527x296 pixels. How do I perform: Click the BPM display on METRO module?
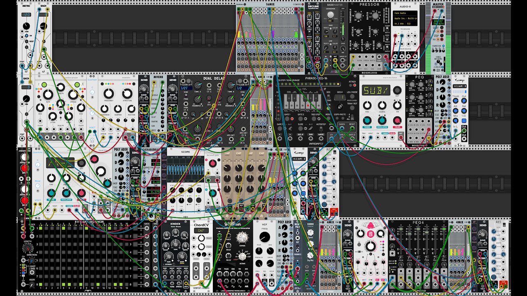point(26,14)
